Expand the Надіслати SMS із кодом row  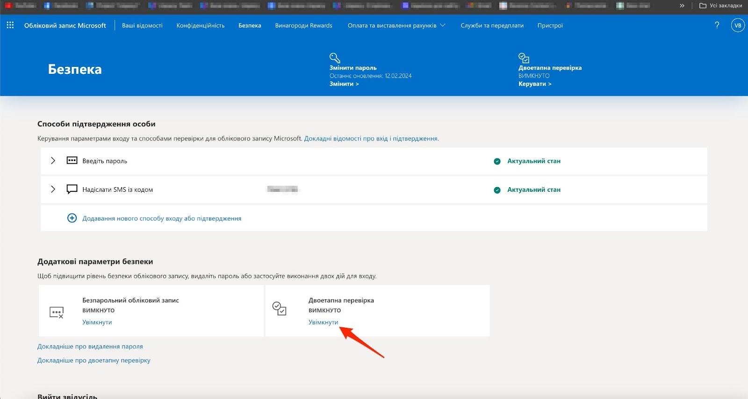(x=53, y=189)
